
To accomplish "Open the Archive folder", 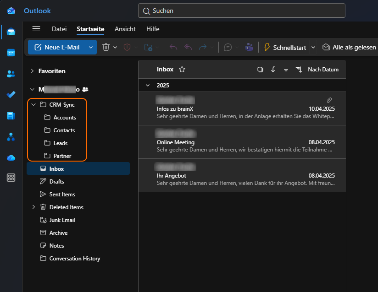I will coord(78,233).
